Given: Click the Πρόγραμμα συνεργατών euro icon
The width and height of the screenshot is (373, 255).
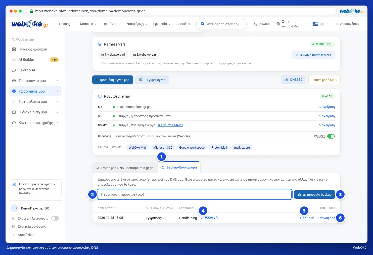Looking at the screenshot, I should coord(15,184).
